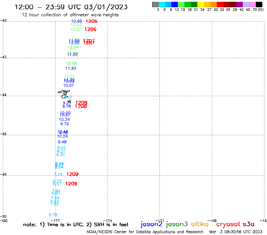The width and height of the screenshot is (267, 235).
Task: Click the orange legend swatch
Action: point(214,4)
